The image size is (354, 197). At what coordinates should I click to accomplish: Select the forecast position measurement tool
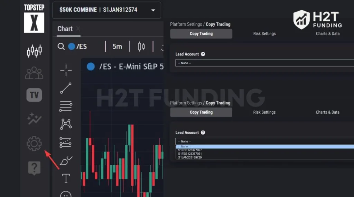click(65, 143)
